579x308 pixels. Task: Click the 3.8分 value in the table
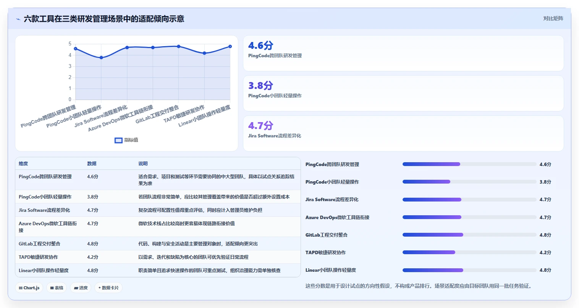click(92, 197)
